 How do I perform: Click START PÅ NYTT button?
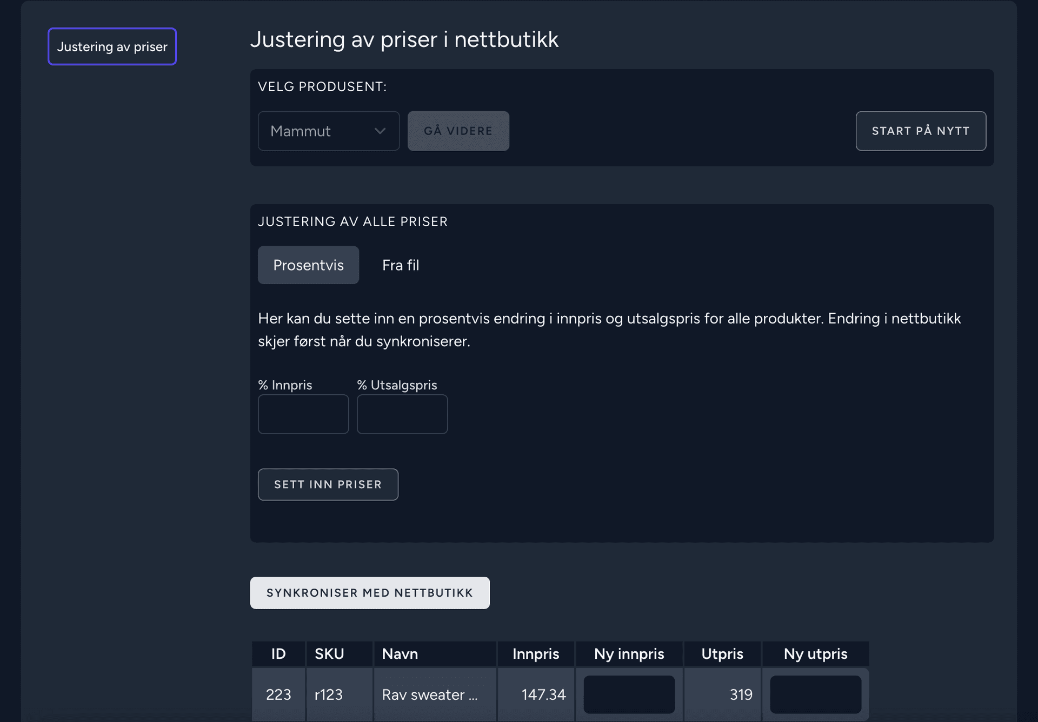pyautogui.click(x=920, y=131)
